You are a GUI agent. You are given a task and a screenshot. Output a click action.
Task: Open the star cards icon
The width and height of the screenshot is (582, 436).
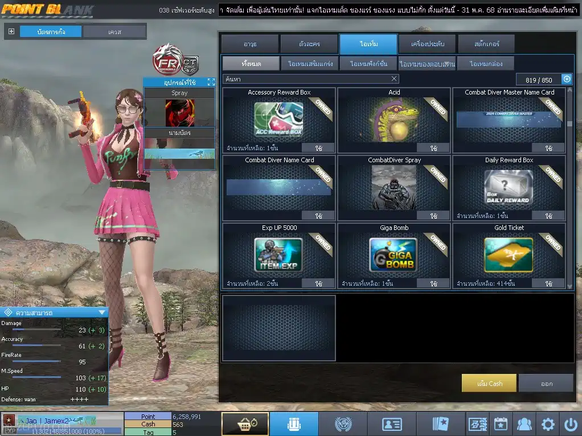tap(441, 424)
